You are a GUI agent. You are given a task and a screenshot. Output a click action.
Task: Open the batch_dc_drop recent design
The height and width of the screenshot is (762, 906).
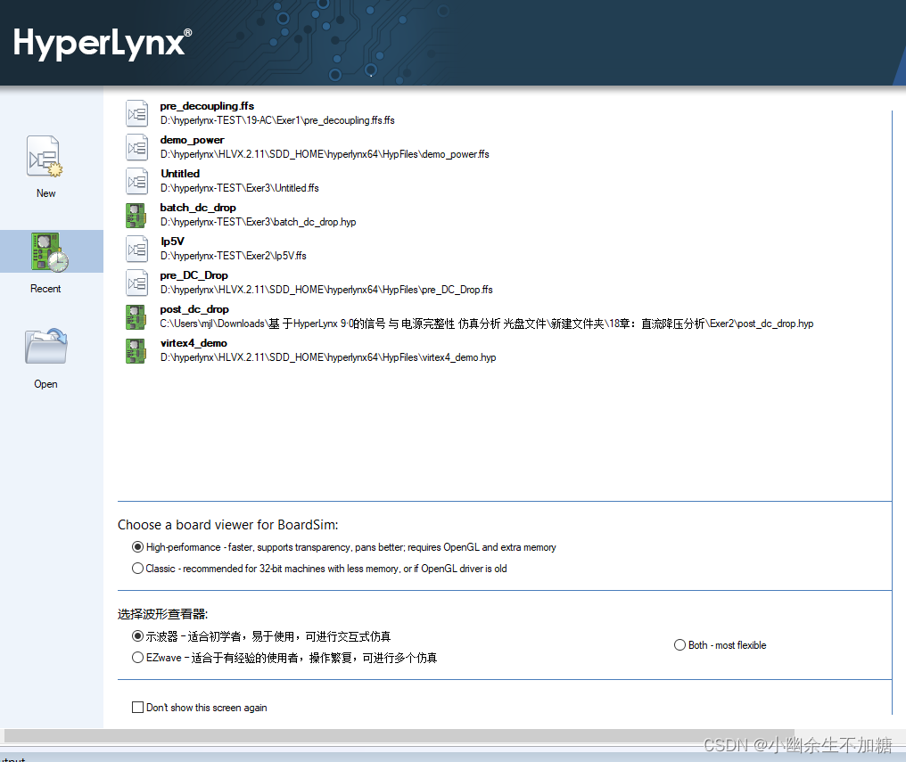(x=196, y=207)
